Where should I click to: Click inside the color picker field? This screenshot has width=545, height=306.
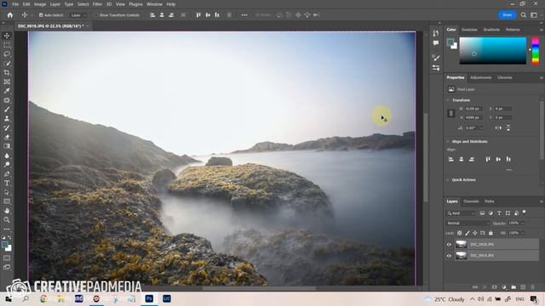click(493, 51)
